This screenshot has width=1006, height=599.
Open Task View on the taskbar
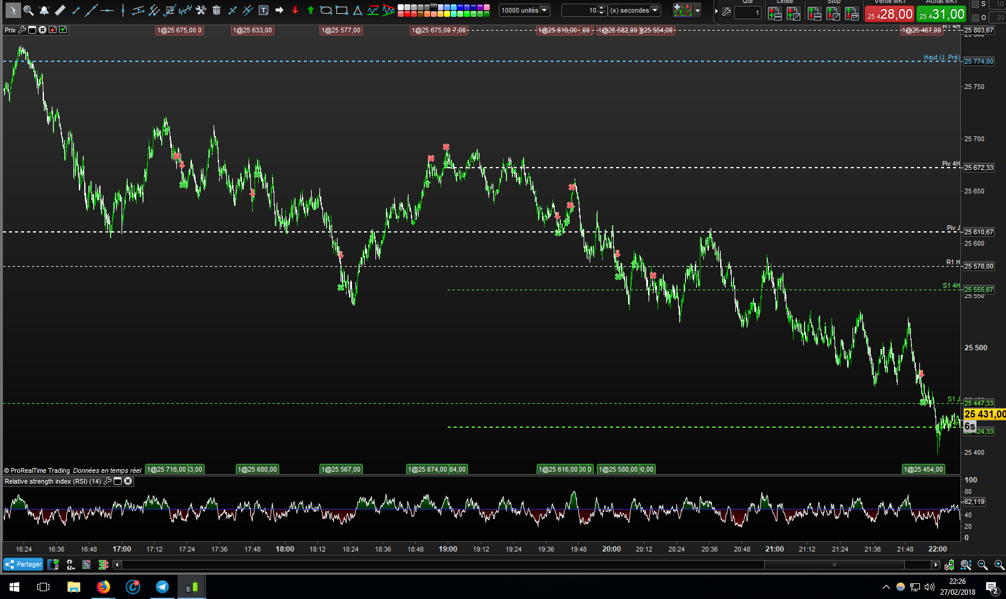pos(43,587)
